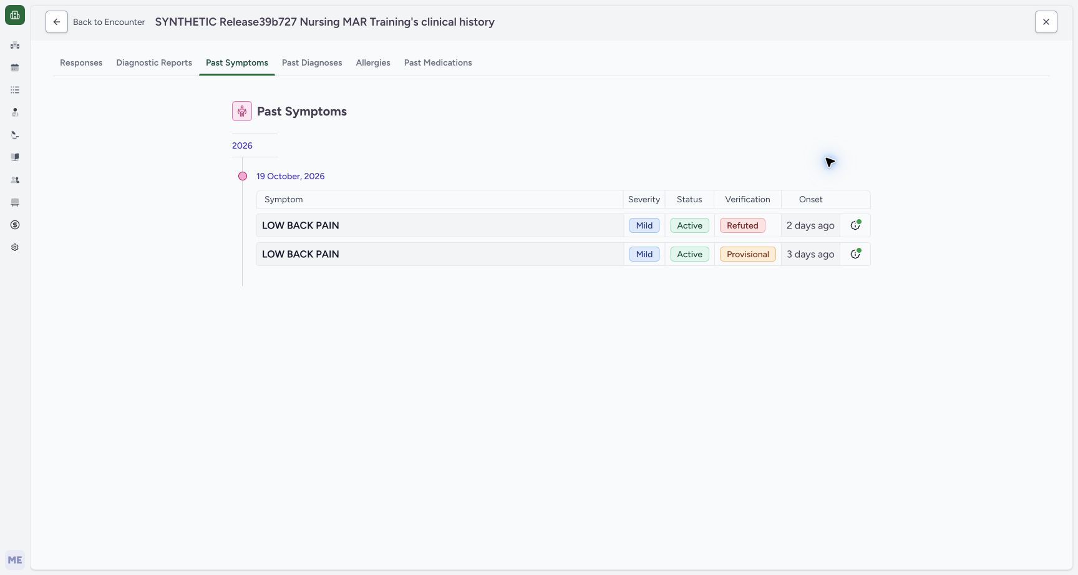Image resolution: width=1078 pixels, height=575 pixels.
Task: Click the 2026 year label
Action: [242, 145]
